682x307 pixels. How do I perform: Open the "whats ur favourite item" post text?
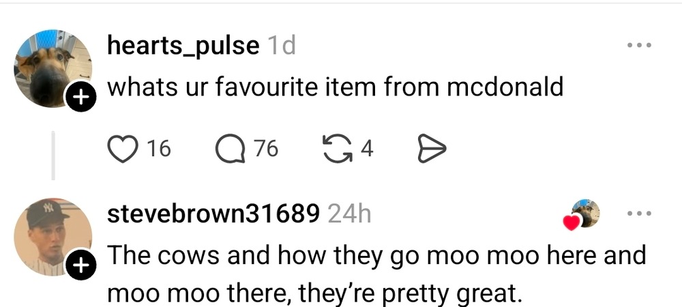tap(335, 87)
